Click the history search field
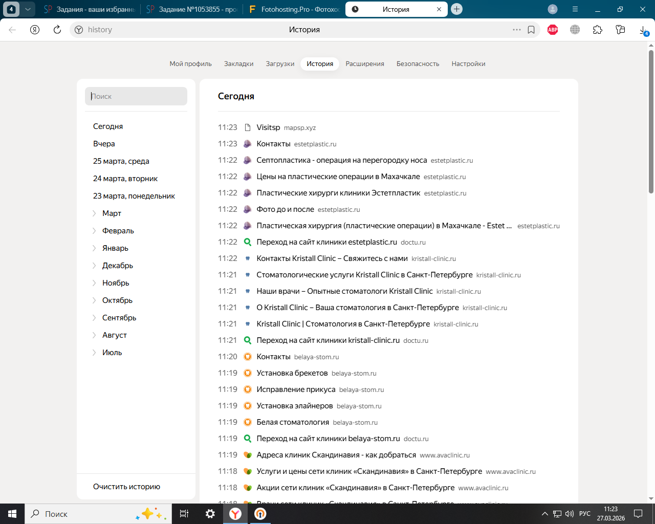Viewport: 655px width, 524px height. click(x=136, y=96)
